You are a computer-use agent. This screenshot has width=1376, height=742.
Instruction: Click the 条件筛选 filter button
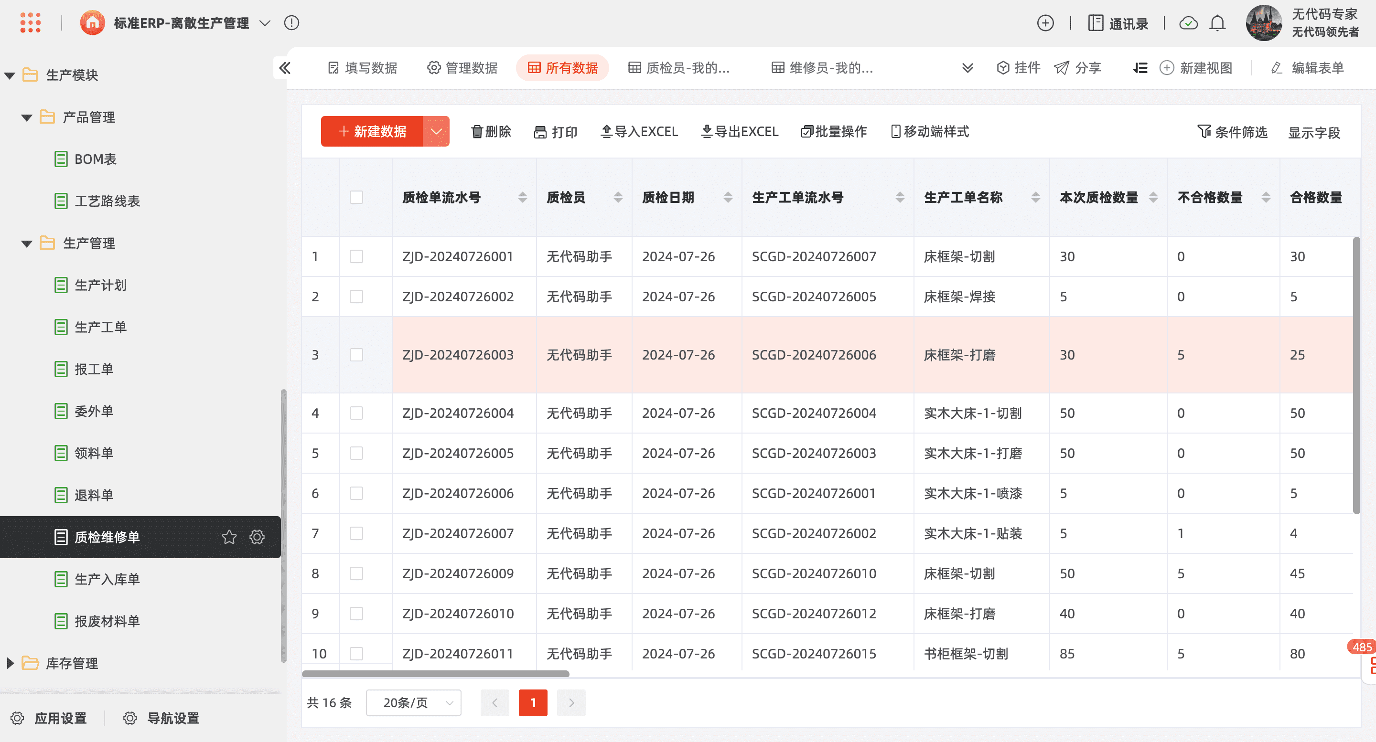pos(1232,132)
